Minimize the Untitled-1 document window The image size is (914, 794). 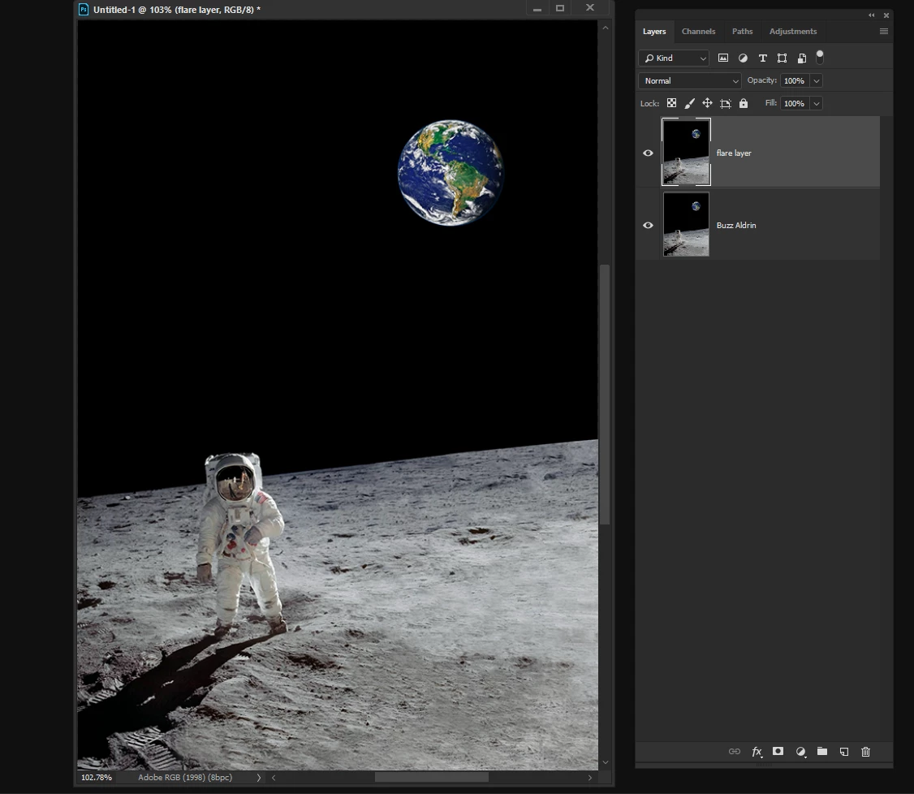537,9
